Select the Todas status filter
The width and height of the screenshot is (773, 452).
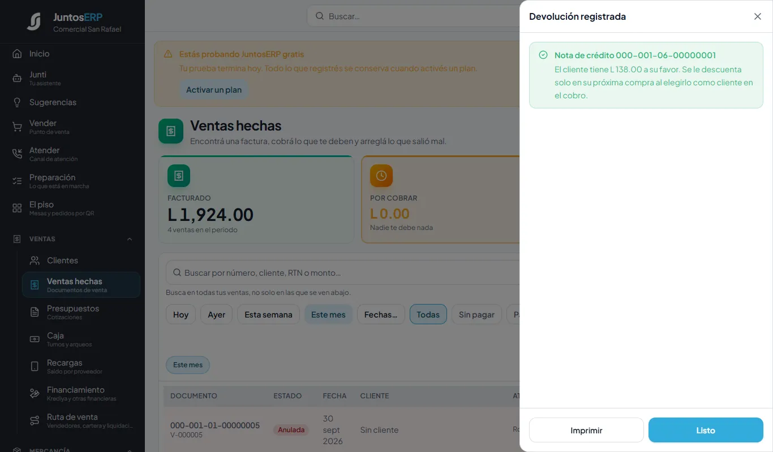(428, 315)
